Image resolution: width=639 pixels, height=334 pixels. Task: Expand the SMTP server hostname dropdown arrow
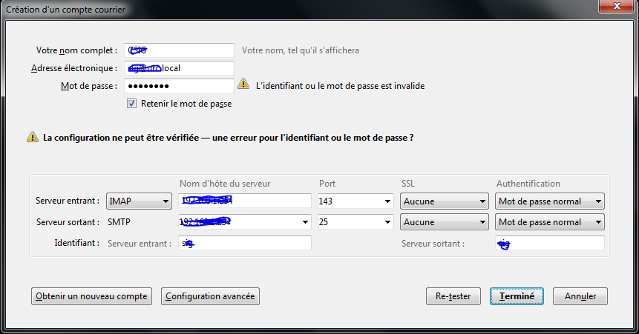(x=305, y=222)
